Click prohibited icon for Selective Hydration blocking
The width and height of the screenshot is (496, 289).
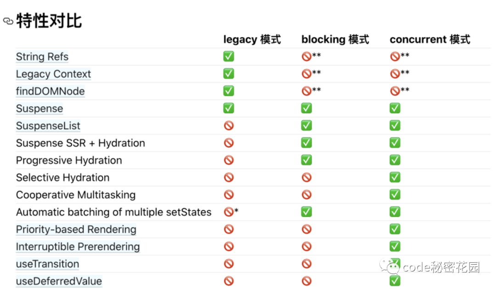306,178
